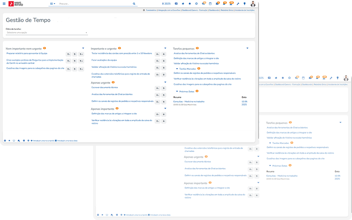Open task 'Escrever documento técnico' in front window
Screen dimensions: 352x220
[104, 87]
